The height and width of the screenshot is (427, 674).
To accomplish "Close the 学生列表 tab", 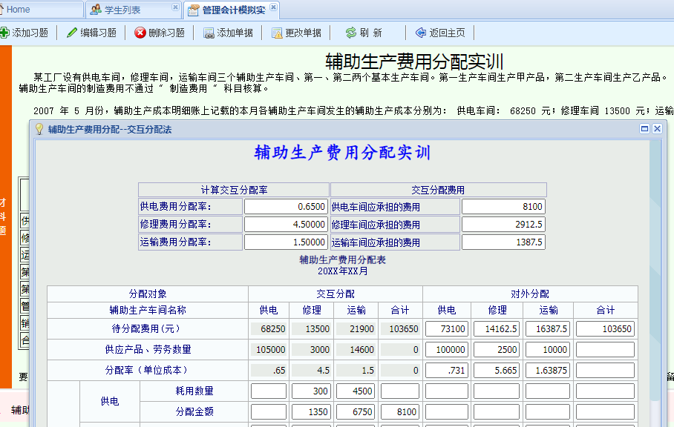I will tap(175, 7).
